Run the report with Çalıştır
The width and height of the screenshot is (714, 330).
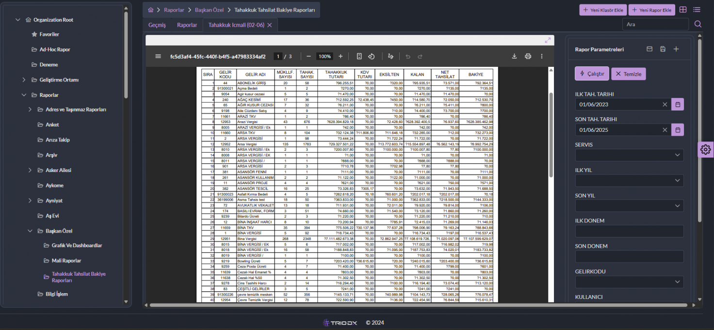pos(591,74)
